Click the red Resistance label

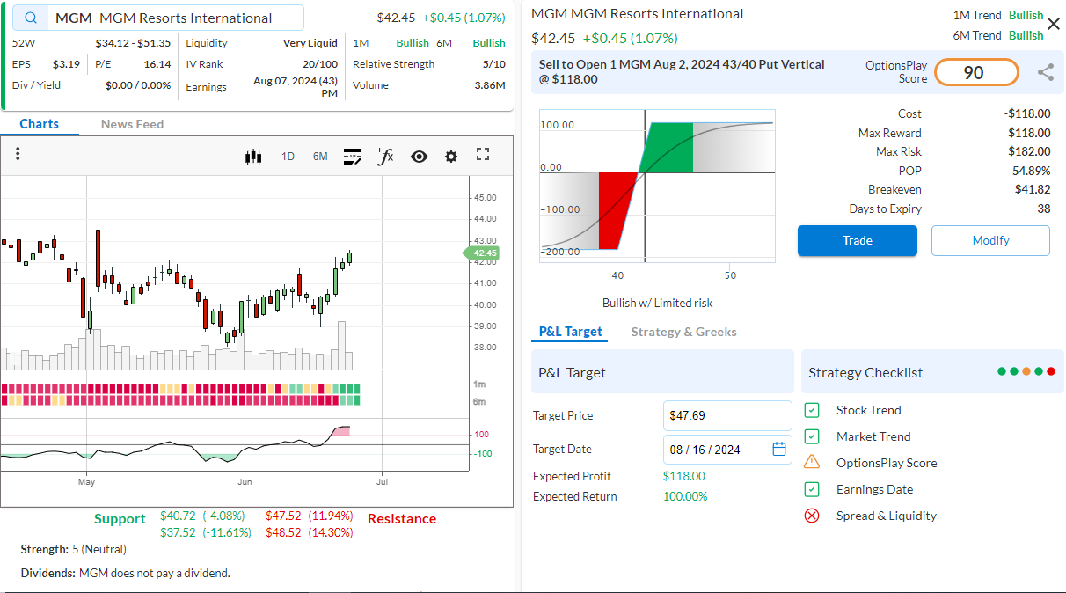[402, 519]
